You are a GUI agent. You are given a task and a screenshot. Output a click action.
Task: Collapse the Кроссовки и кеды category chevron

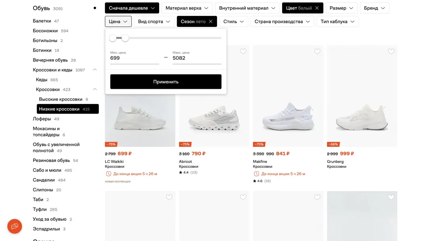(x=95, y=70)
